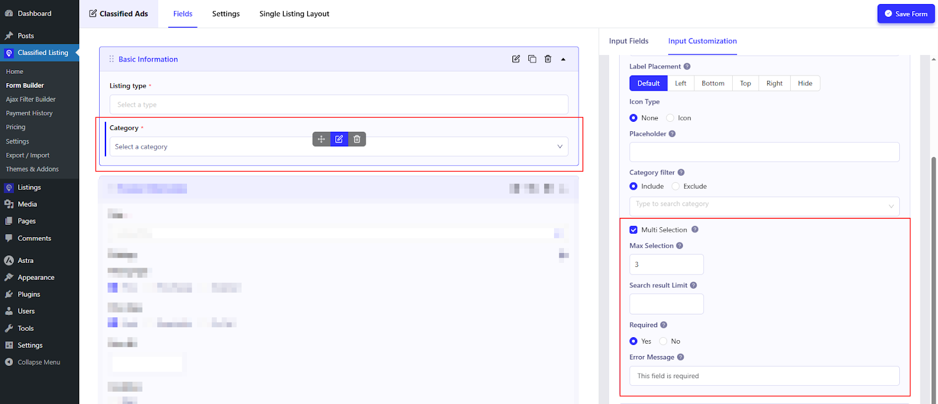Viewport: 938px width, 404px height.
Task: Click the Save Form button
Action: click(x=906, y=13)
